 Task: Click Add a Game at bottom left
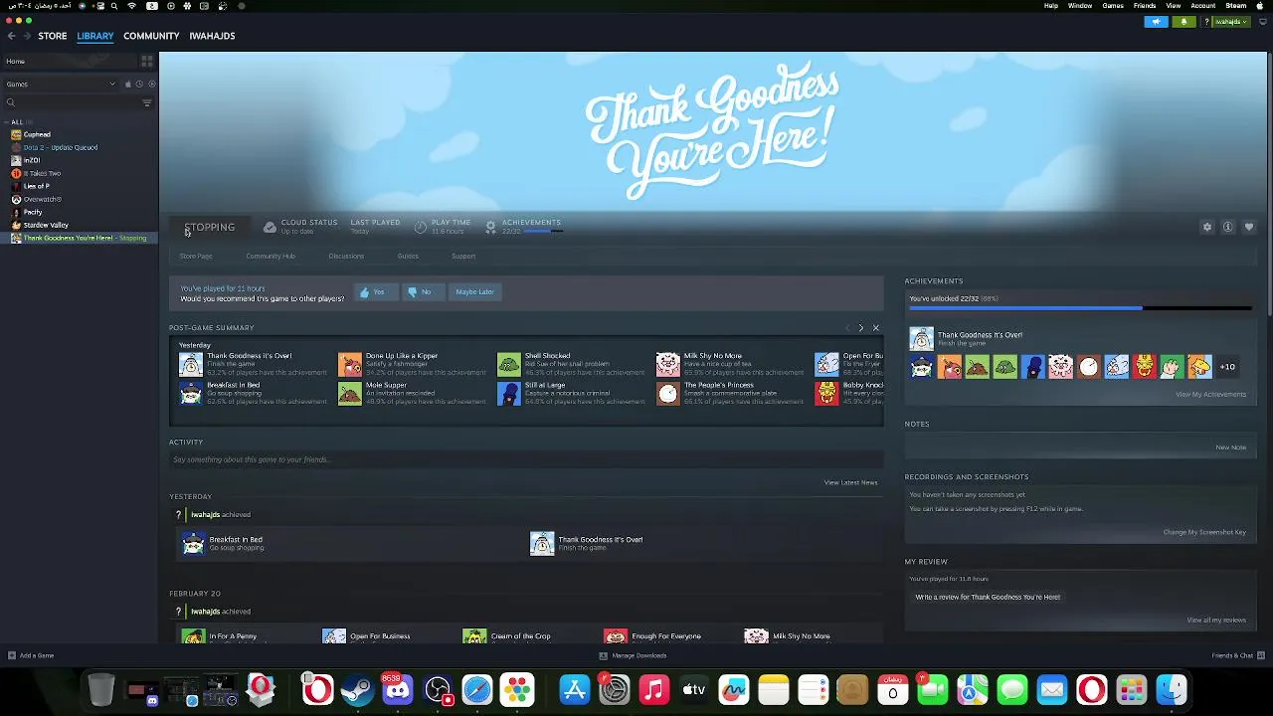31,655
